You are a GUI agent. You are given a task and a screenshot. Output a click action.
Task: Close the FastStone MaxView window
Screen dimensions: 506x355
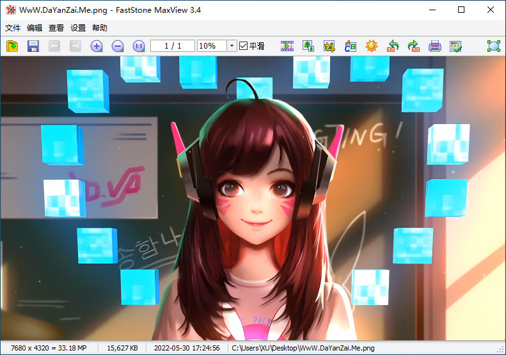tap(491, 10)
